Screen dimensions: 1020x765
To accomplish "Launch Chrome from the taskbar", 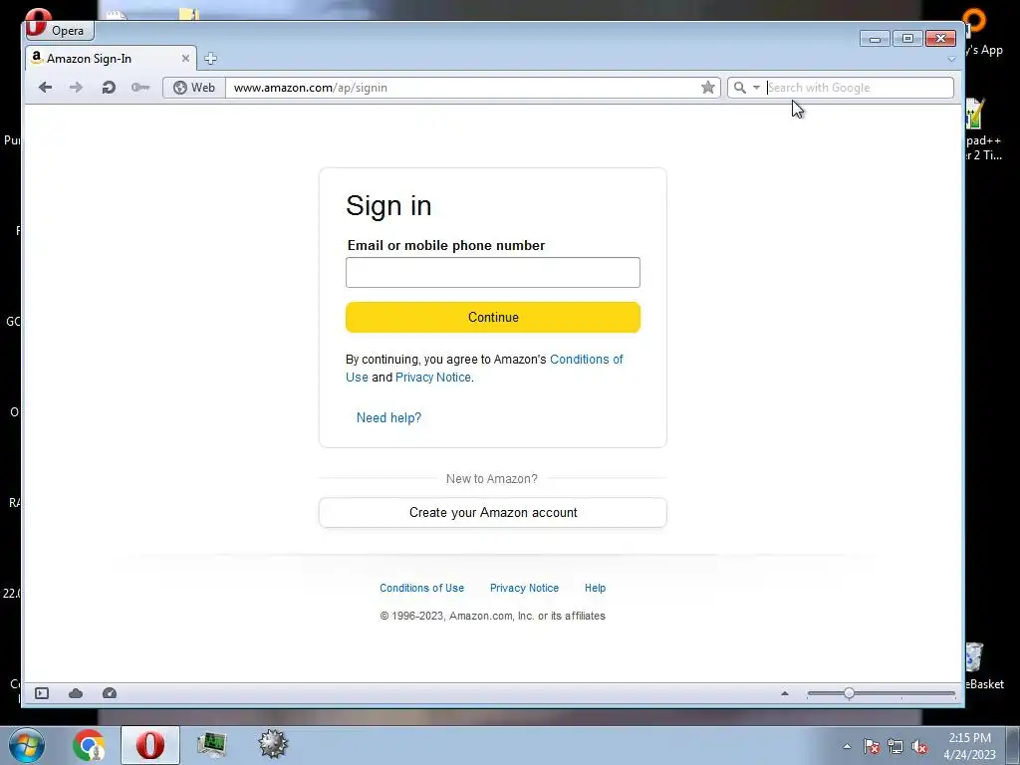I will (89, 745).
